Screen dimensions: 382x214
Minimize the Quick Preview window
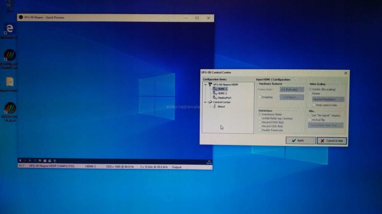point(186,18)
